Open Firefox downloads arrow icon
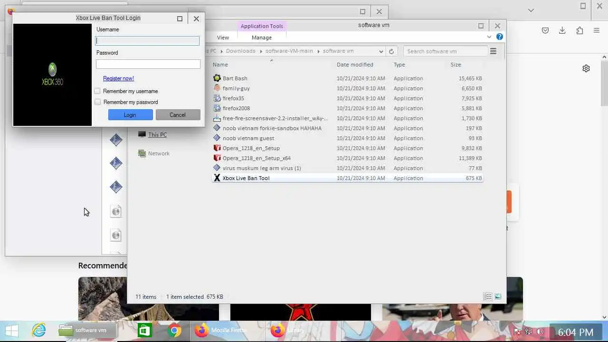608x342 pixels. pos(562,30)
